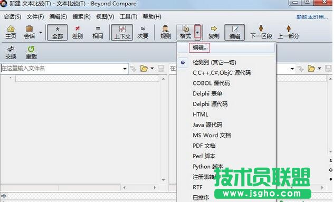Click the bottom-left arrow icon
Screen dimensions: 334x202
tap(4, 196)
